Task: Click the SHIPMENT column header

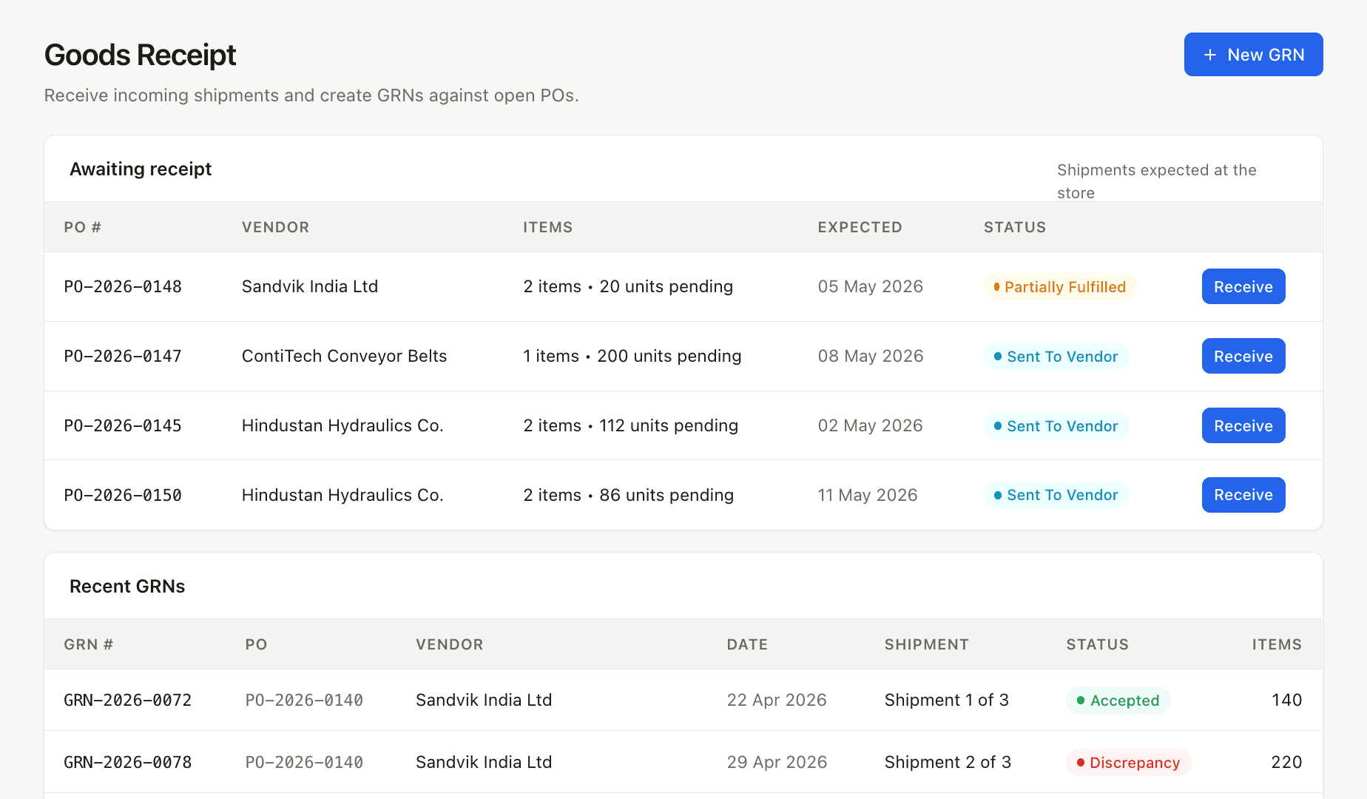Action: click(x=926, y=644)
